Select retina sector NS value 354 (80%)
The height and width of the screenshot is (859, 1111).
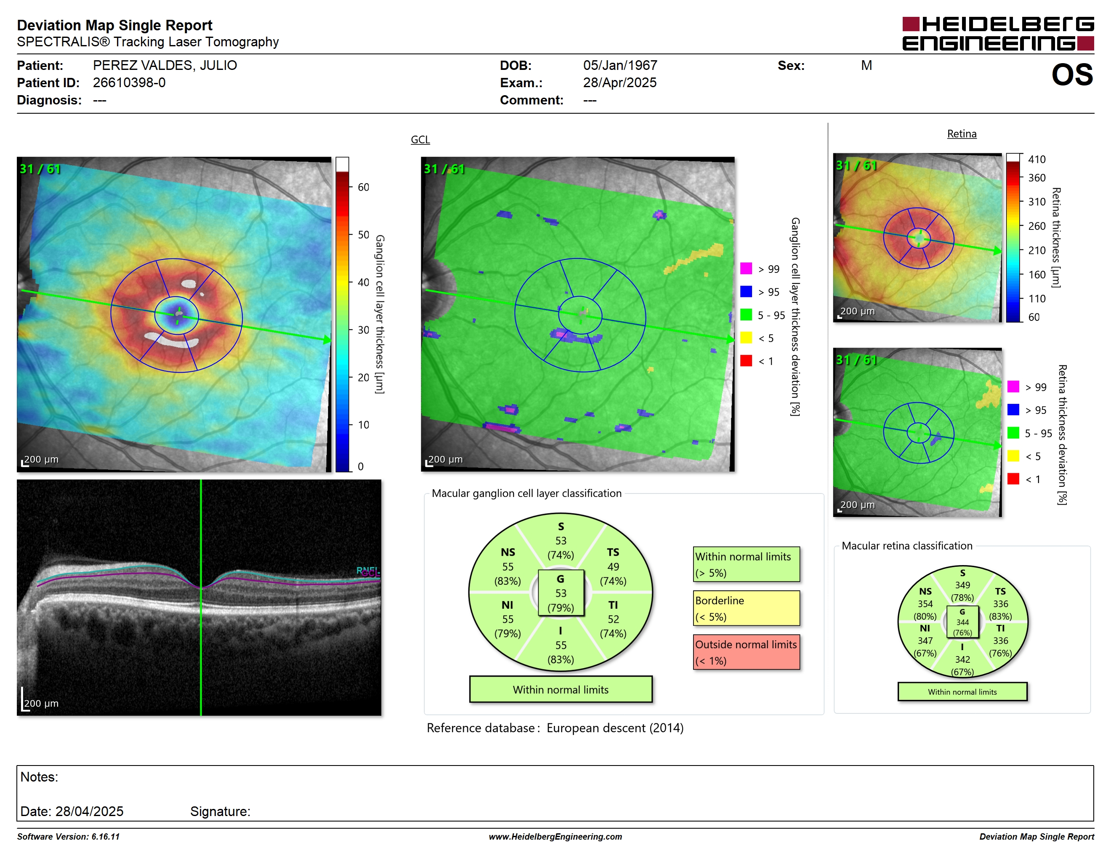925,610
